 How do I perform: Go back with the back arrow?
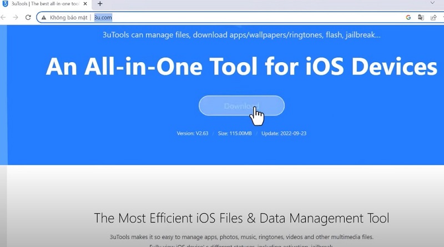point(3,18)
